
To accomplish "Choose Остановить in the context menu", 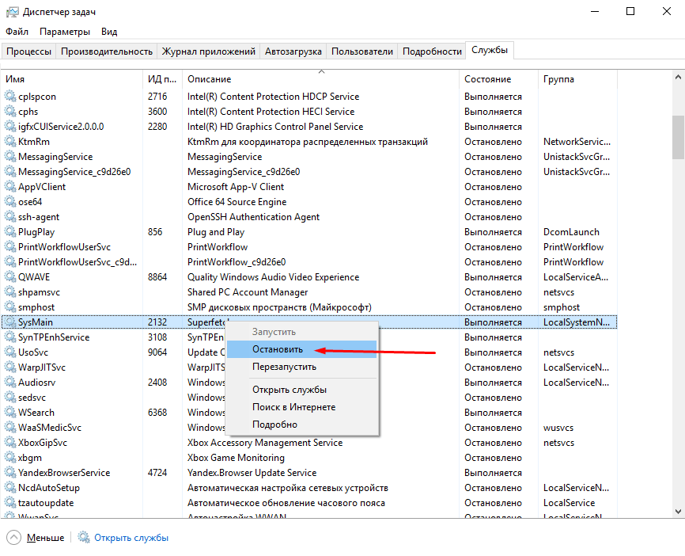I will [x=301, y=349].
